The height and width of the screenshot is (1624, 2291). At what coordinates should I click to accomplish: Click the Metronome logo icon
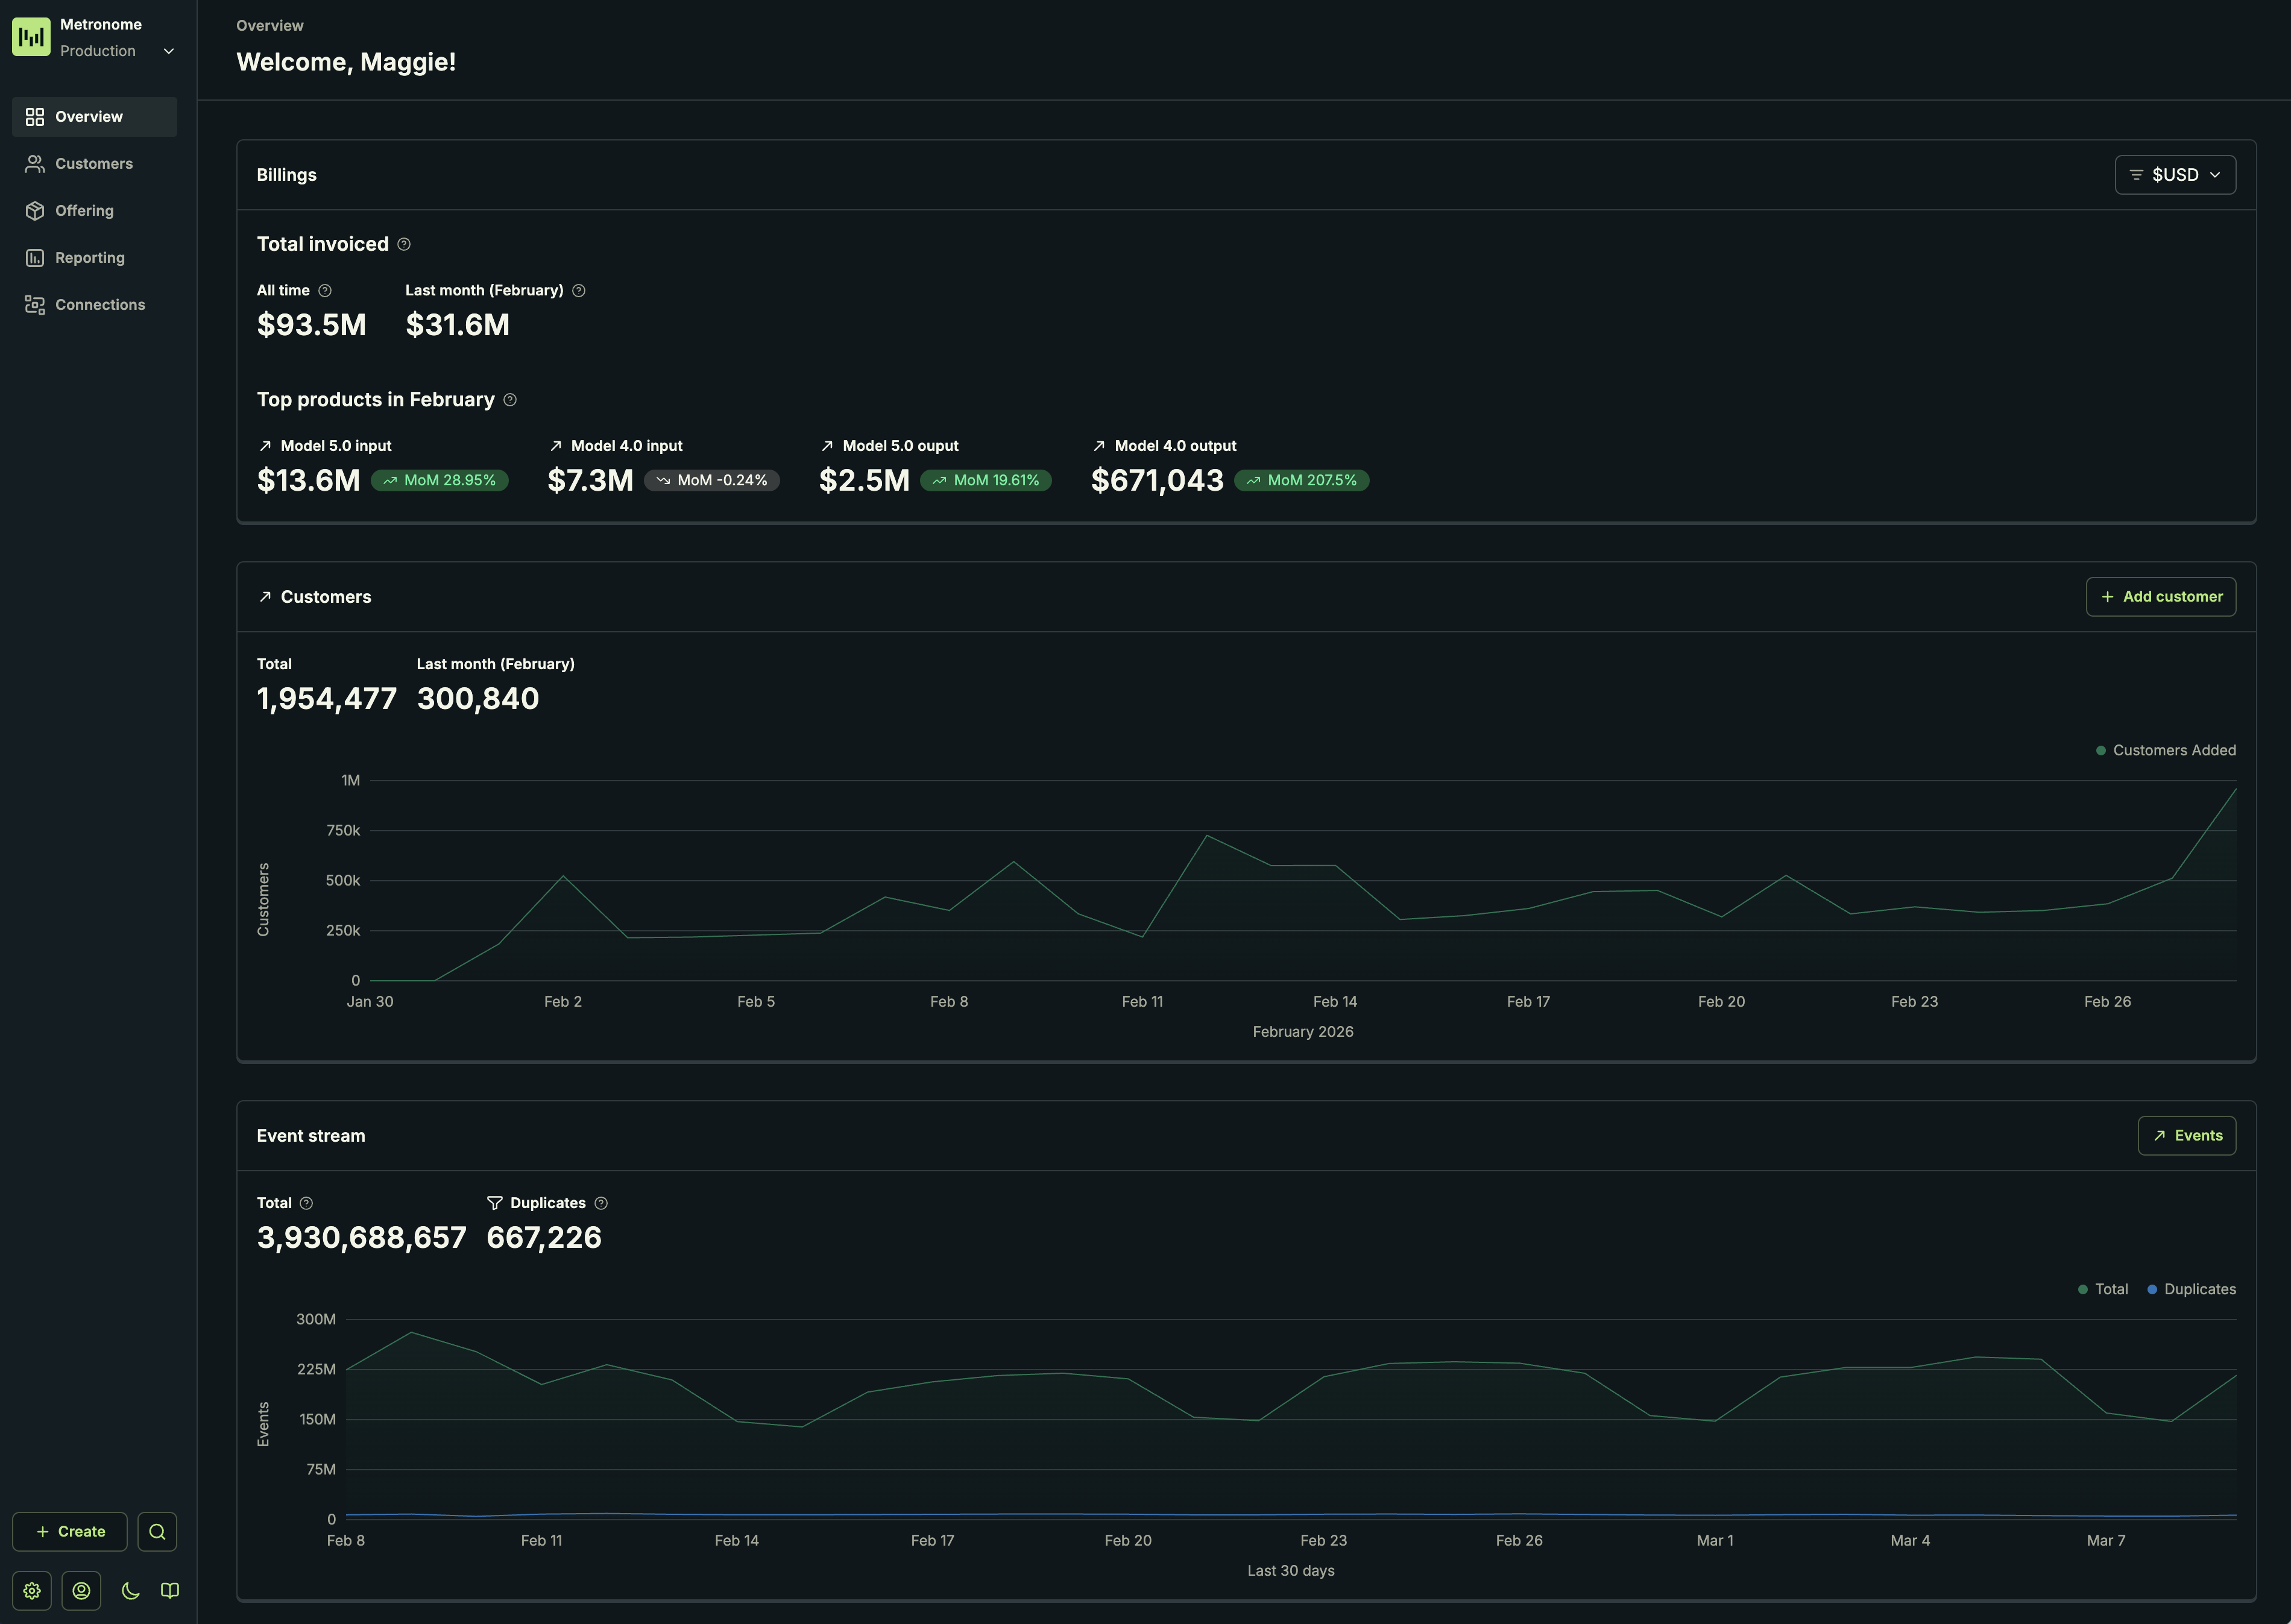click(31, 37)
